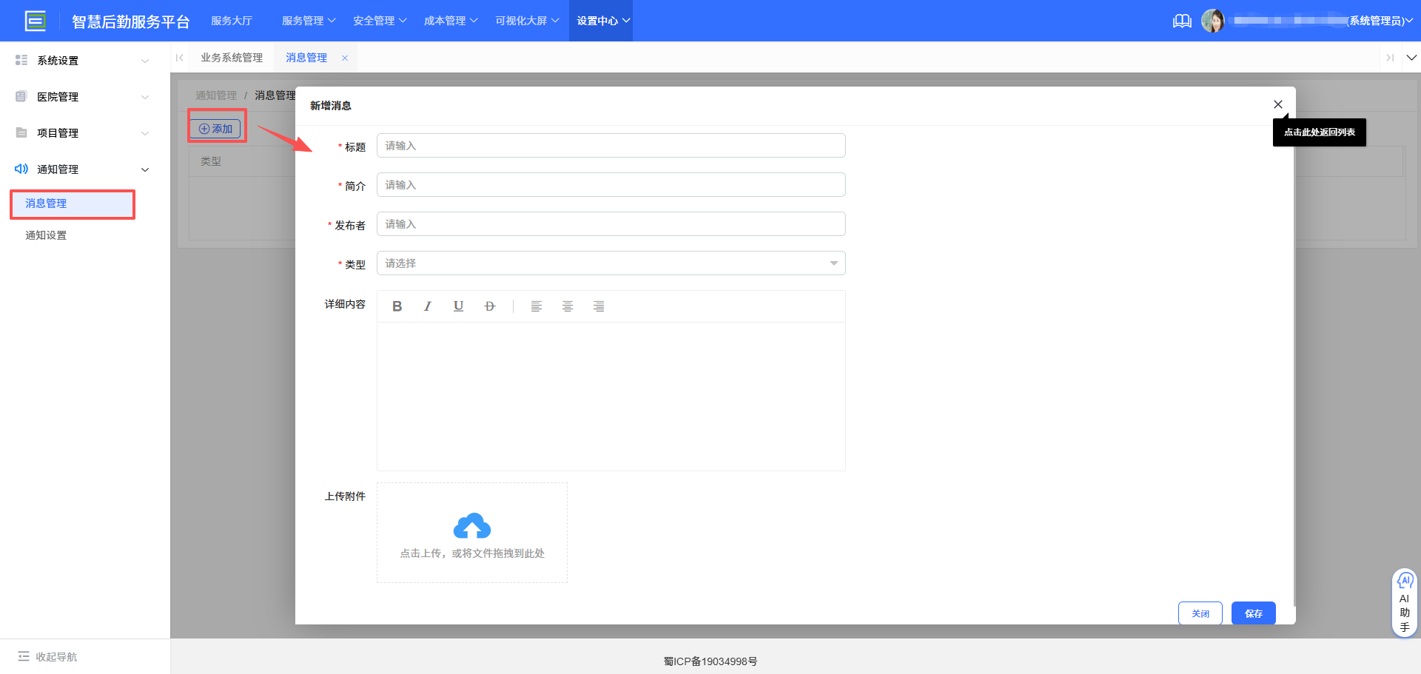Select left alignment in the editor toolbar
The width and height of the screenshot is (1421, 674).
point(537,306)
